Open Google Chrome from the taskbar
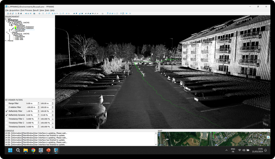The image size is (275, 159). (x=33, y=150)
